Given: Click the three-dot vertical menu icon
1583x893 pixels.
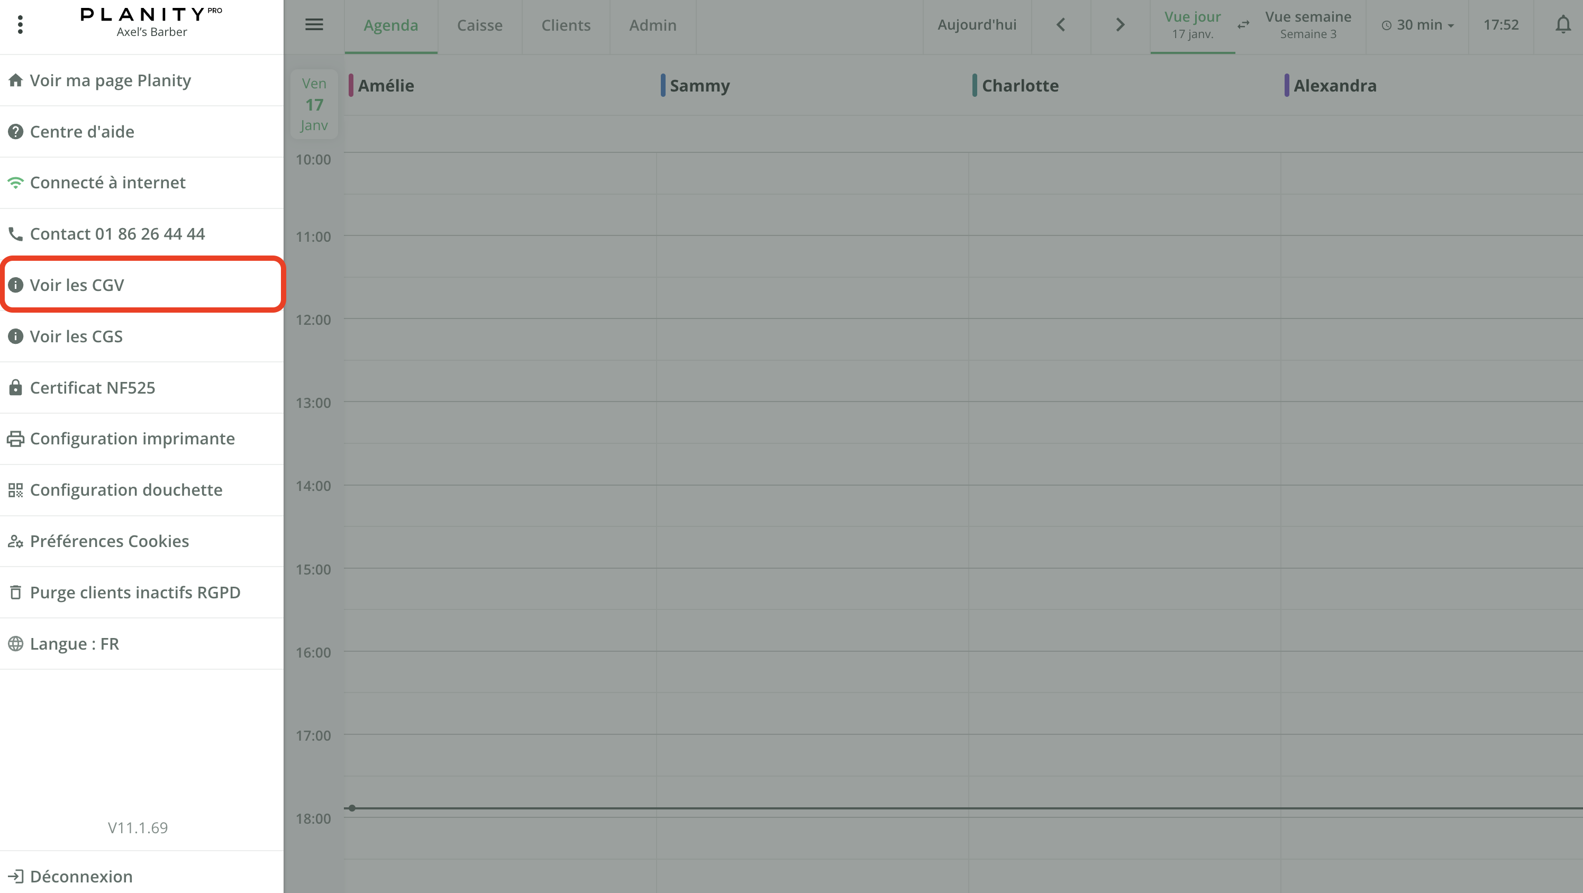Looking at the screenshot, I should pyautogui.click(x=20, y=24).
